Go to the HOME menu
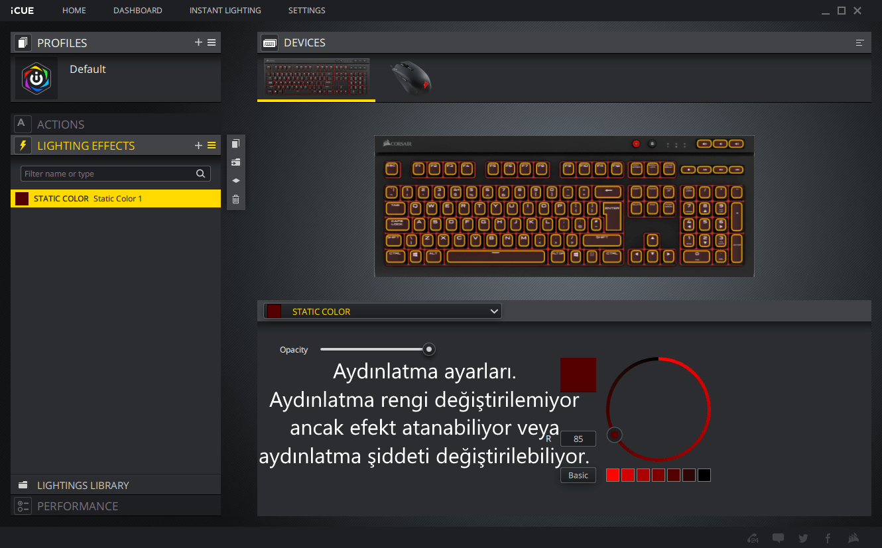 (x=74, y=11)
